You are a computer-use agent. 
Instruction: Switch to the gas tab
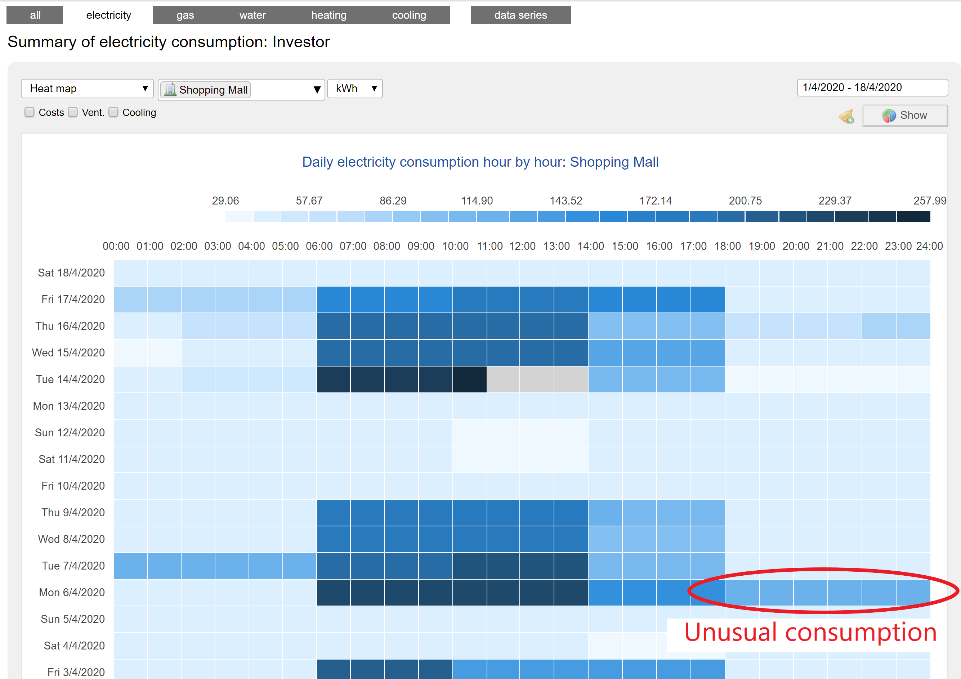(x=185, y=15)
